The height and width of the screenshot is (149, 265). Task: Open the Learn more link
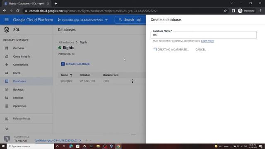[207, 41]
